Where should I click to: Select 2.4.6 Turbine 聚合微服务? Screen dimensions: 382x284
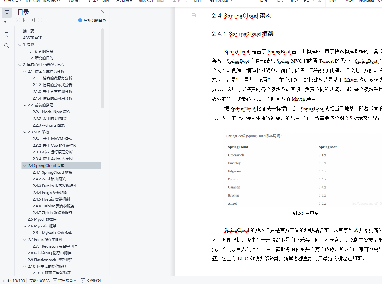(x=54, y=206)
